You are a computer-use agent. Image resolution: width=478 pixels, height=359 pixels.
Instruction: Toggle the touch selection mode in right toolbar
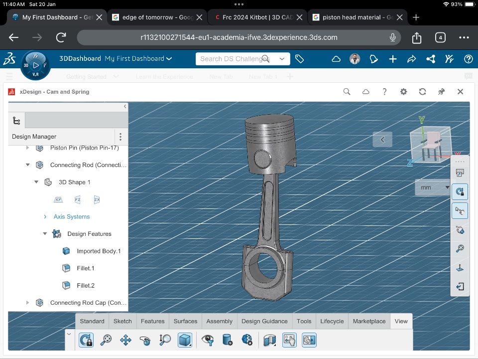tap(460, 211)
